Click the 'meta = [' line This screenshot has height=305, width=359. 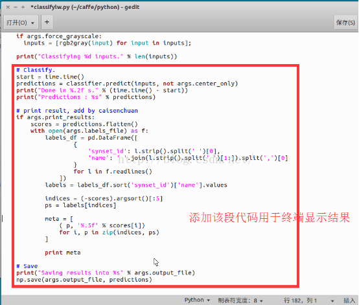[x=59, y=219]
